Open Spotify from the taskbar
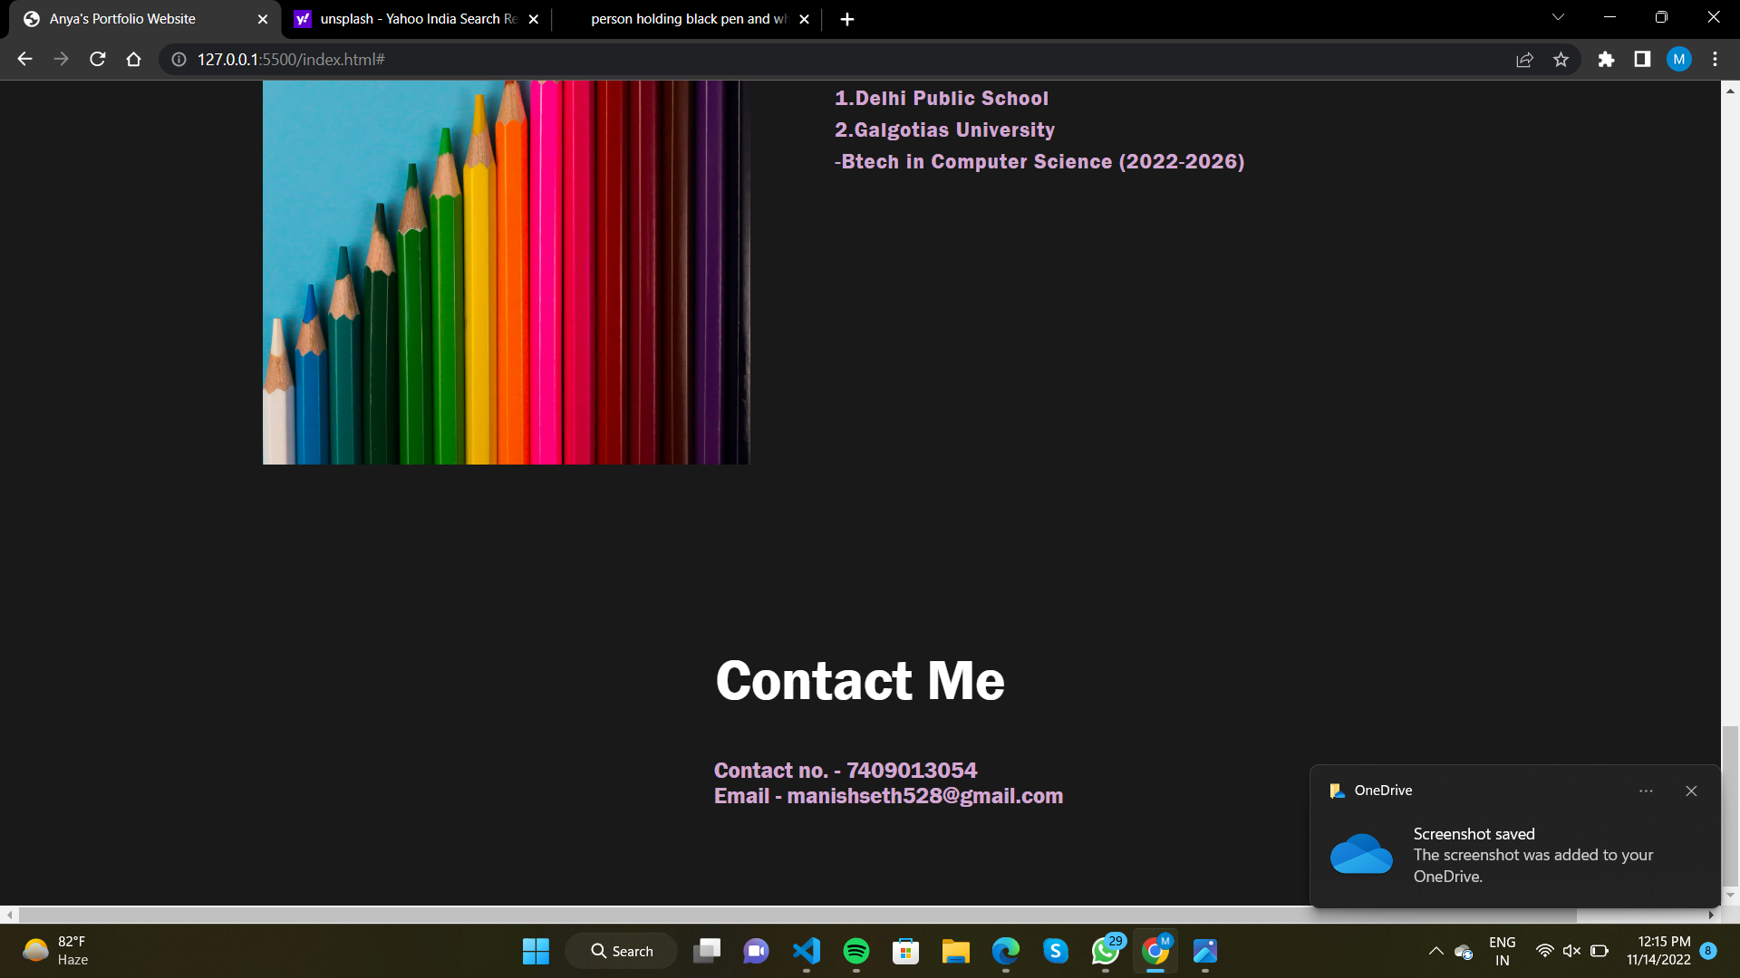 coord(856,952)
